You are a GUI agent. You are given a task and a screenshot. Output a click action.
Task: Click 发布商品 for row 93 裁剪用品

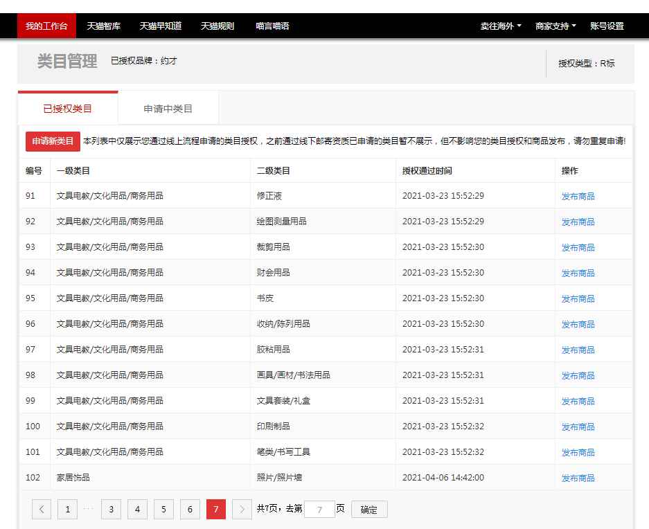click(578, 247)
